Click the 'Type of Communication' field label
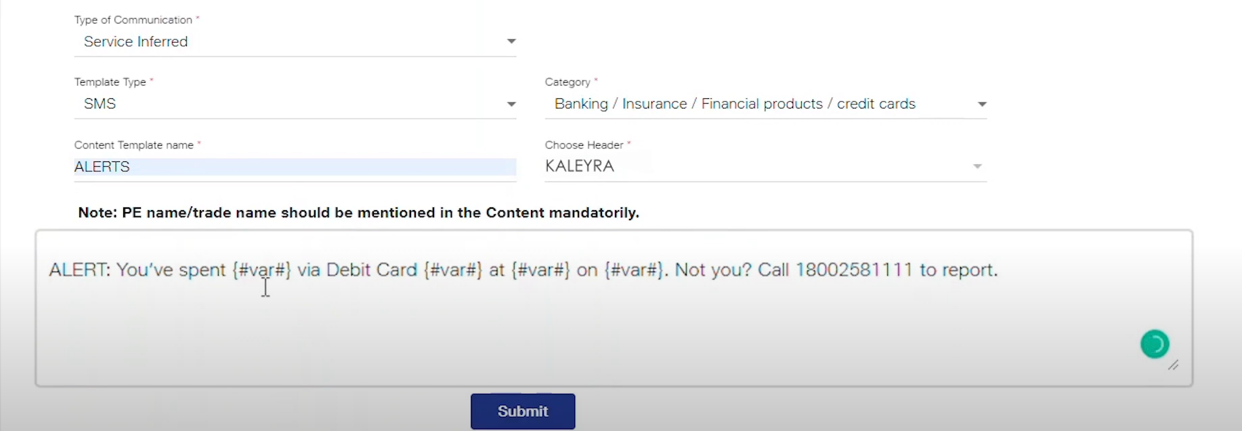The height and width of the screenshot is (431, 1242). click(x=133, y=20)
